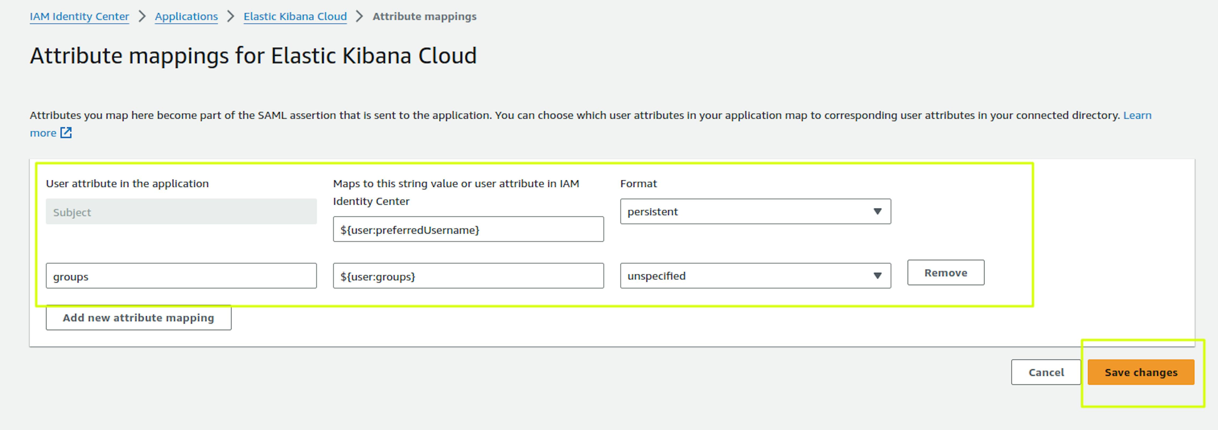The width and height of the screenshot is (1218, 430).
Task: Edit the ${user:preferredUsername} mapping field
Action: click(468, 229)
